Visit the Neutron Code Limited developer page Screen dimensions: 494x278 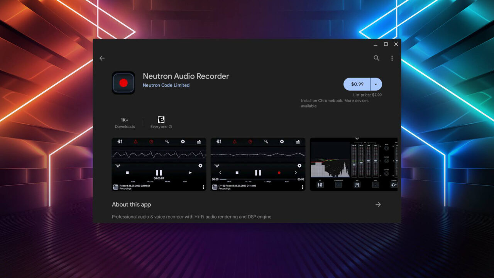point(166,85)
